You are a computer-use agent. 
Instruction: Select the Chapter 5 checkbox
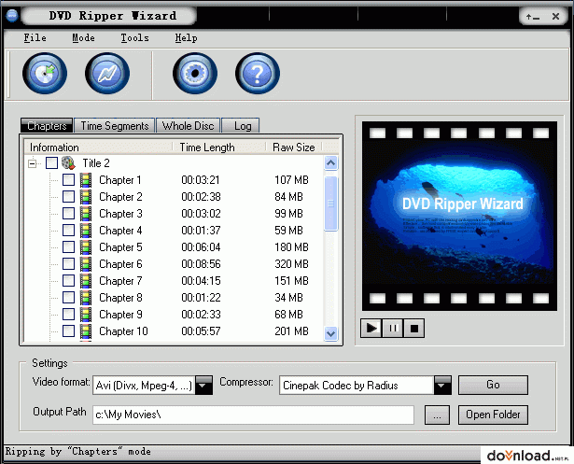click(68, 247)
